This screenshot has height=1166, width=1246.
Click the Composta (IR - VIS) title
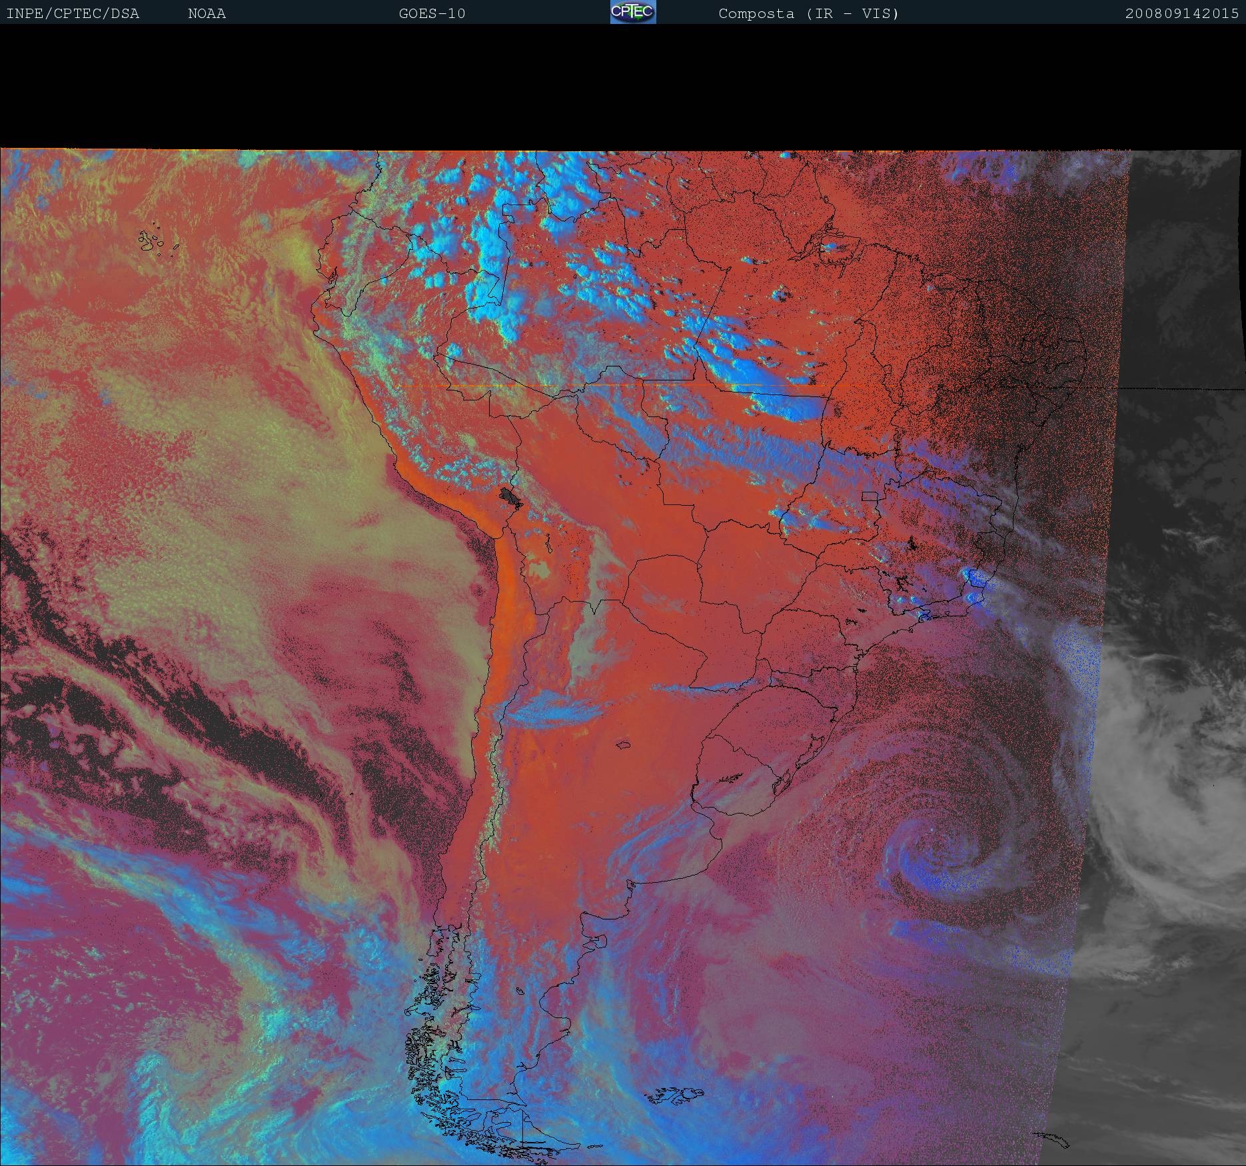808,14
